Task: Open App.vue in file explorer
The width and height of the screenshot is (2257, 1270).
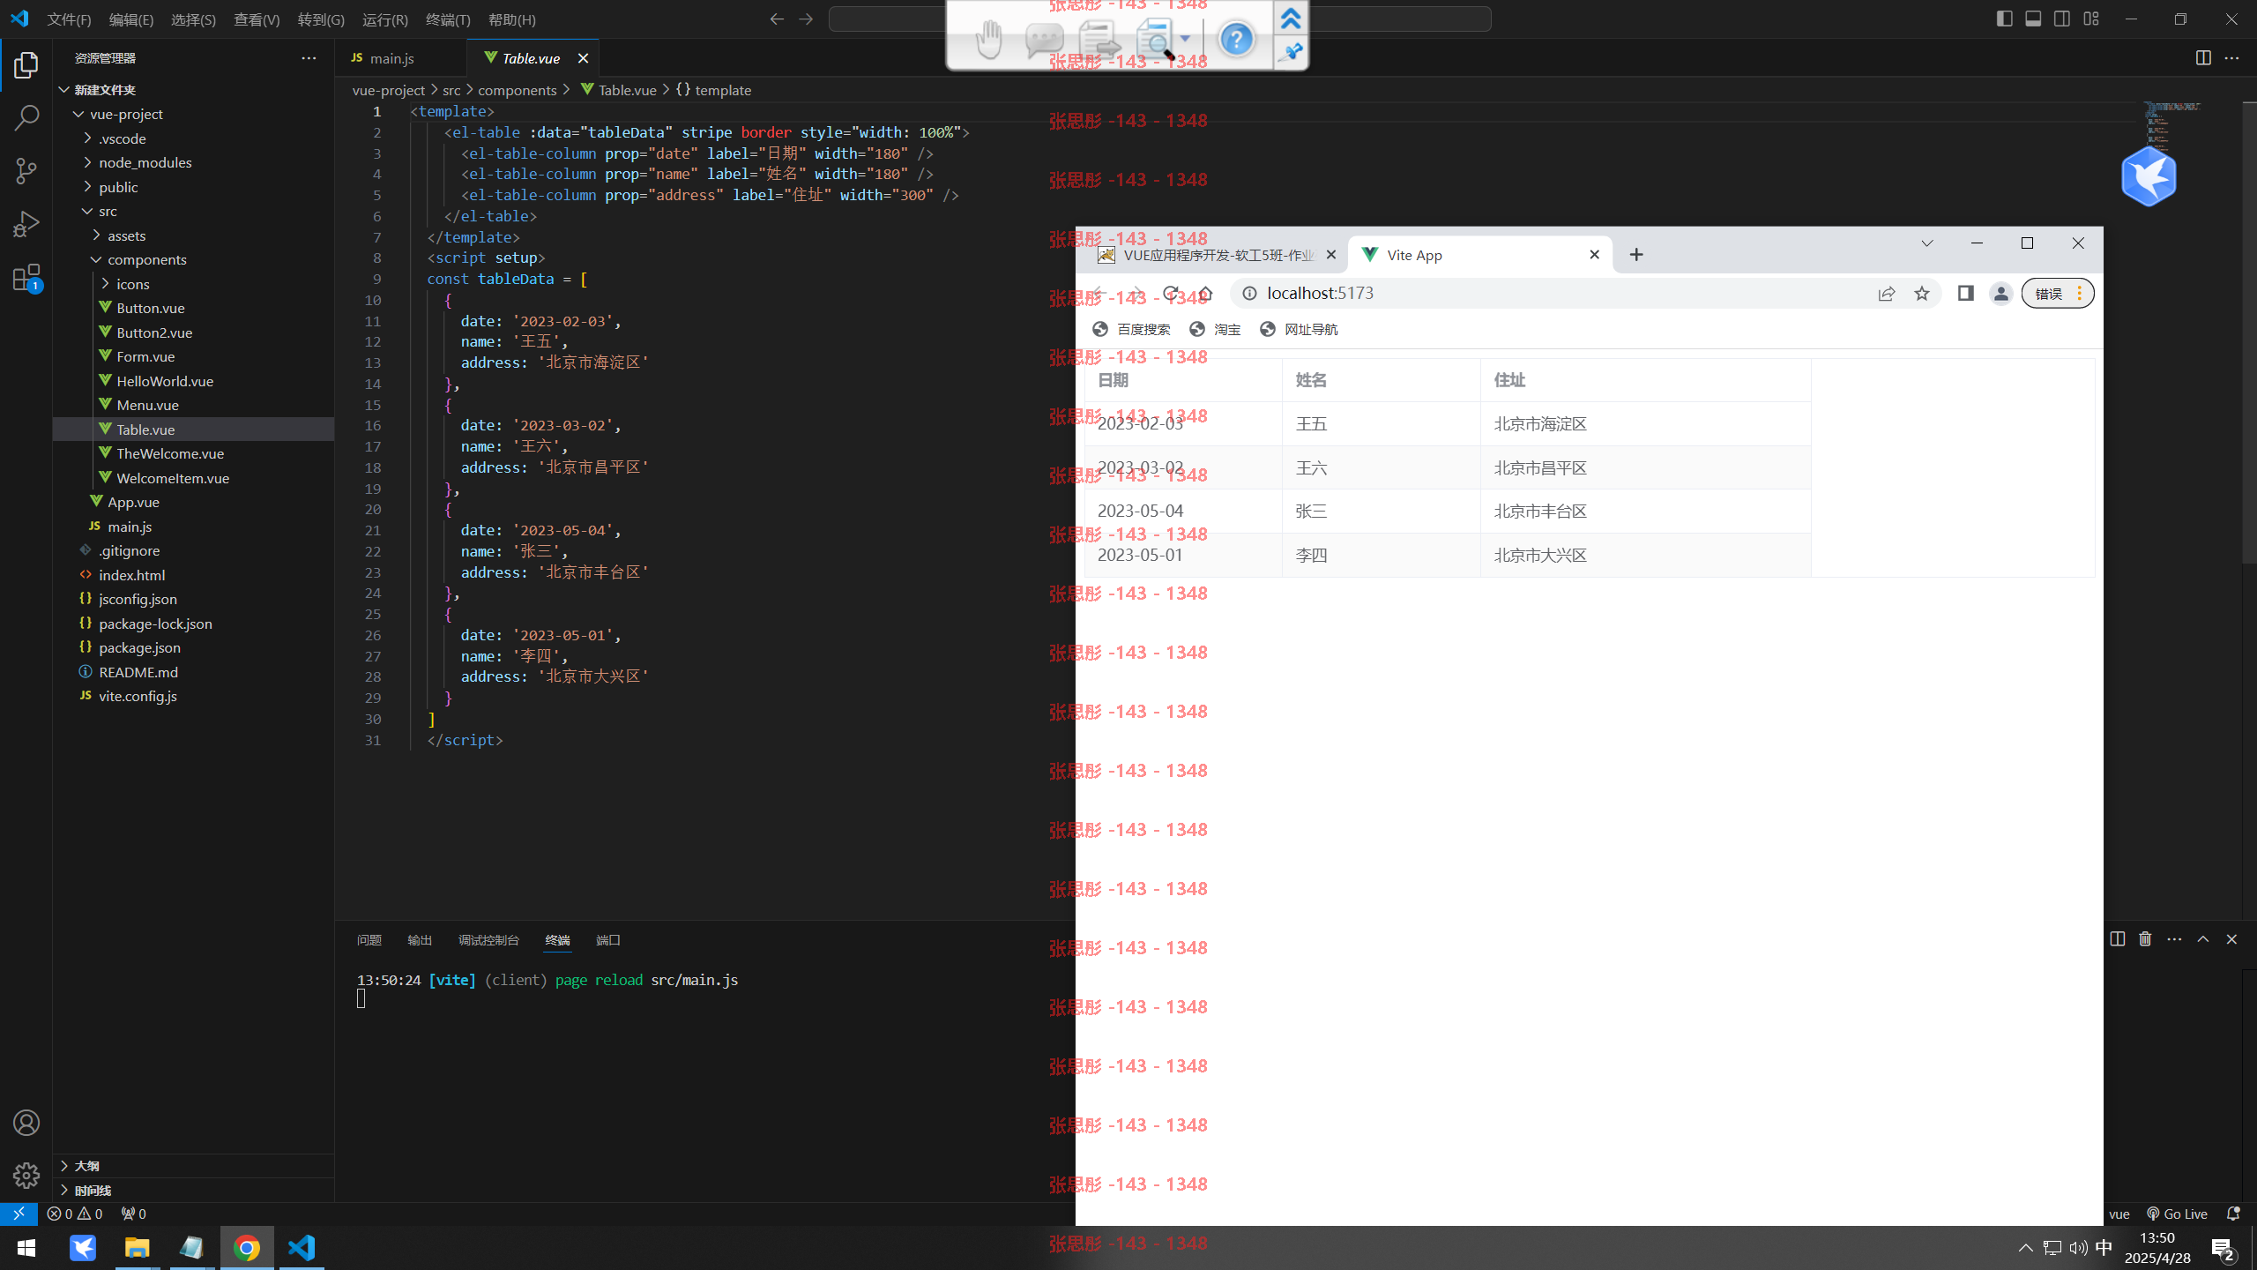Action: tap(134, 502)
